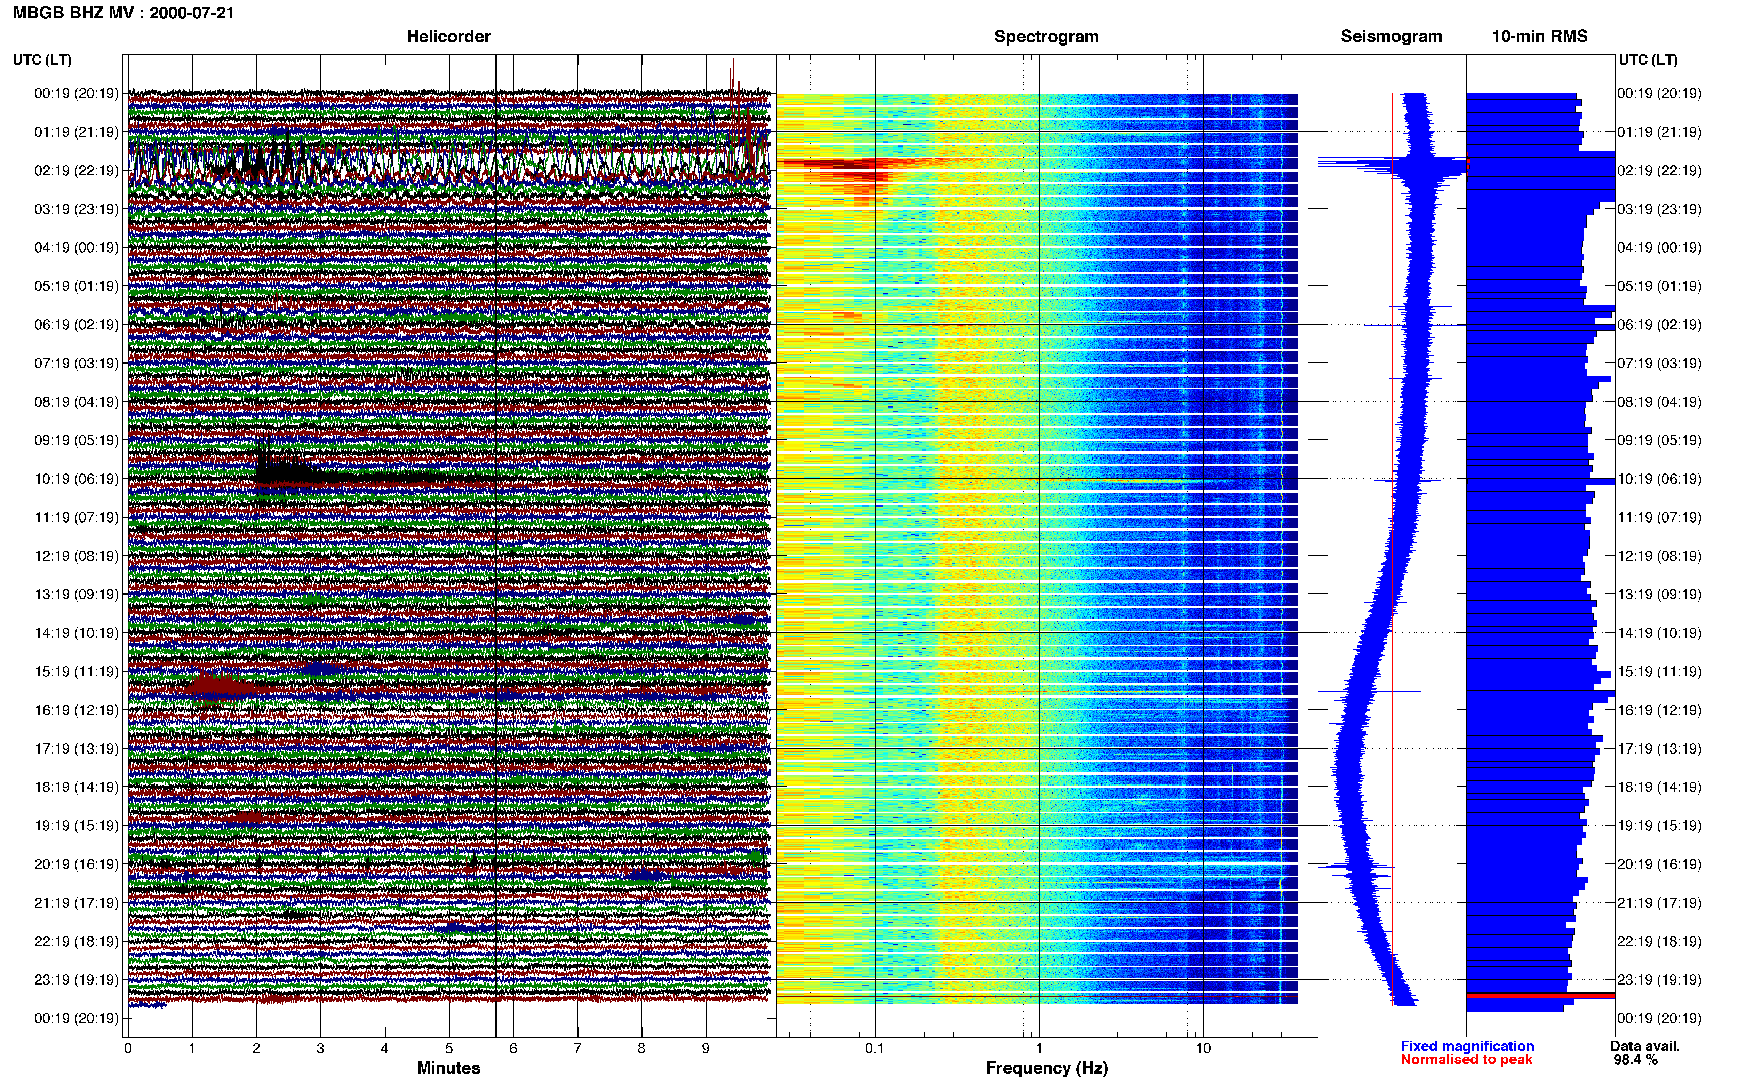This screenshot has width=1746, height=1092.
Task: Click the '9' minutes tick label
Action: [x=705, y=1048]
